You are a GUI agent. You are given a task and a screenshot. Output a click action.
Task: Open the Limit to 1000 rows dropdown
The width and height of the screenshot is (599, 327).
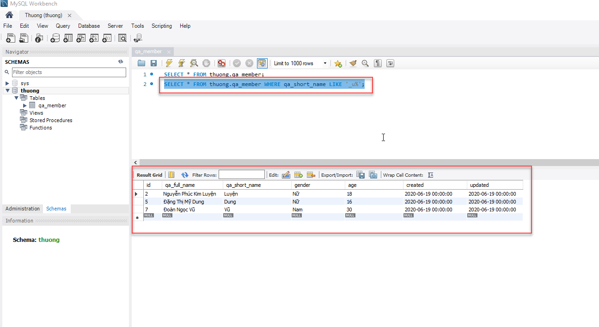click(325, 63)
